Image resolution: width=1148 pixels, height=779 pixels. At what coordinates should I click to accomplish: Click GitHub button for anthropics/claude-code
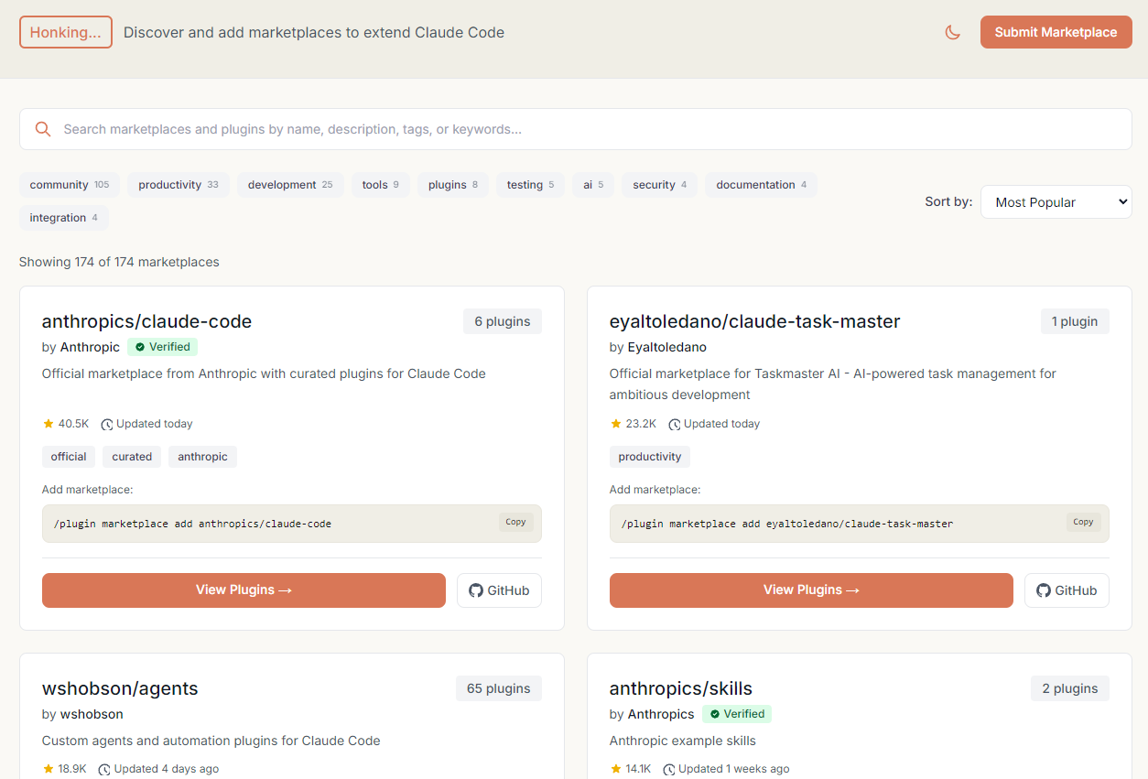499,590
